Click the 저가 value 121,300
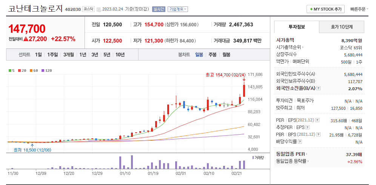The height and width of the screenshot is (185, 376). pyautogui.click(x=154, y=41)
